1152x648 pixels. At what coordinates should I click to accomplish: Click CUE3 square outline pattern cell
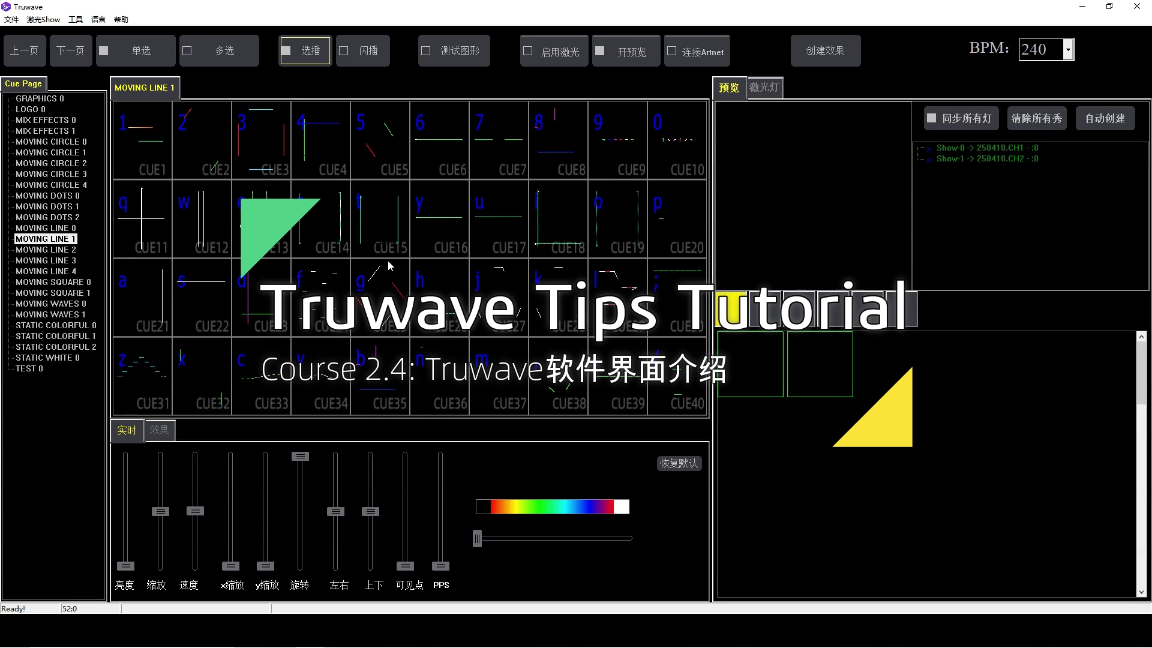(x=261, y=140)
